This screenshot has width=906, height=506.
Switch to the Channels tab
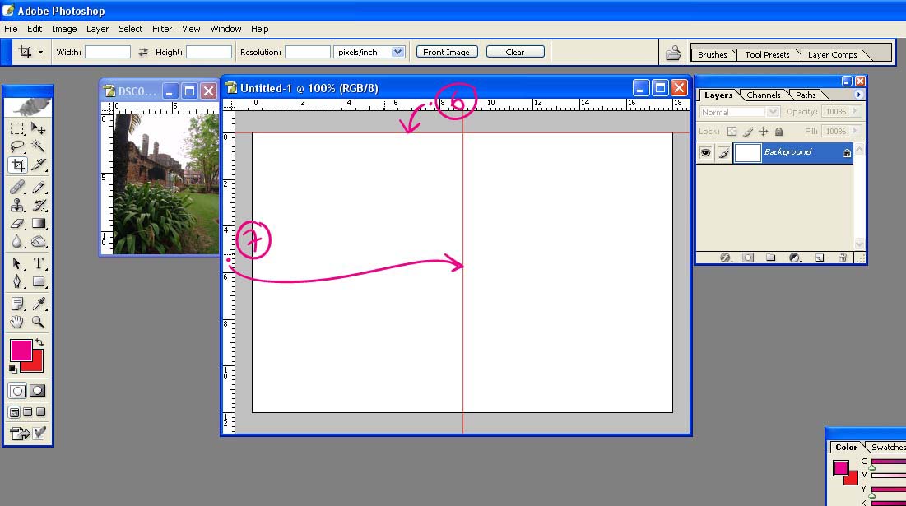[763, 95]
